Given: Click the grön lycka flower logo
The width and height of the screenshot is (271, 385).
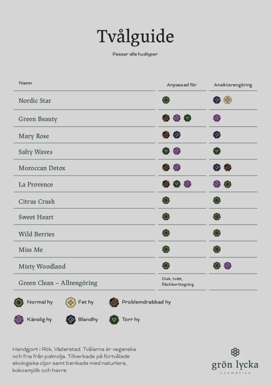Looking at the screenshot, I should point(235,352).
